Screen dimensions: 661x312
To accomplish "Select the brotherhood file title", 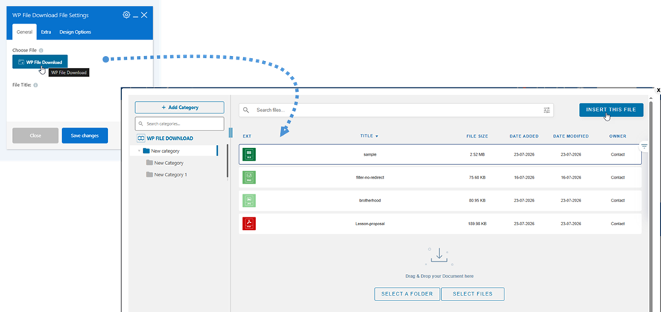I will click(370, 201).
